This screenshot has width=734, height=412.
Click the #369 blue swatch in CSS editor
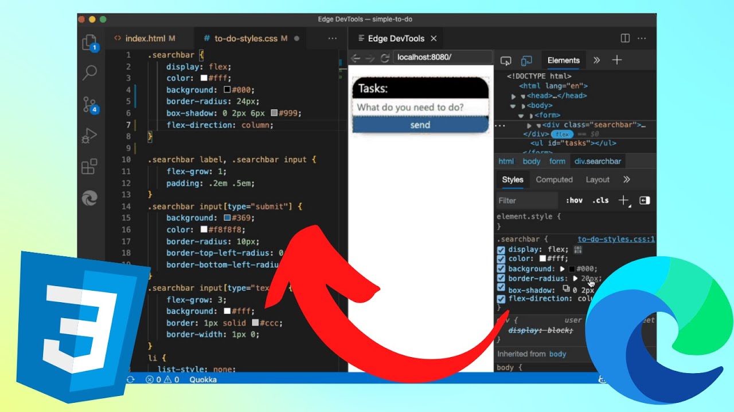(x=228, y=218)
